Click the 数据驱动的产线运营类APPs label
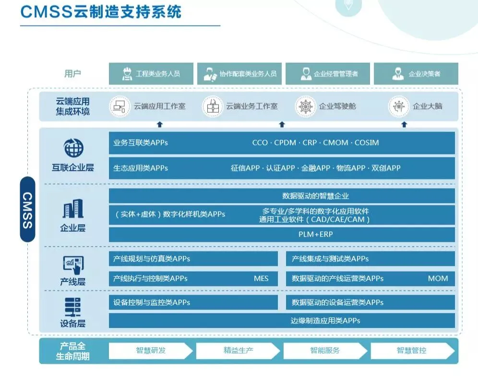478x378 pixels. coord(338,279)
